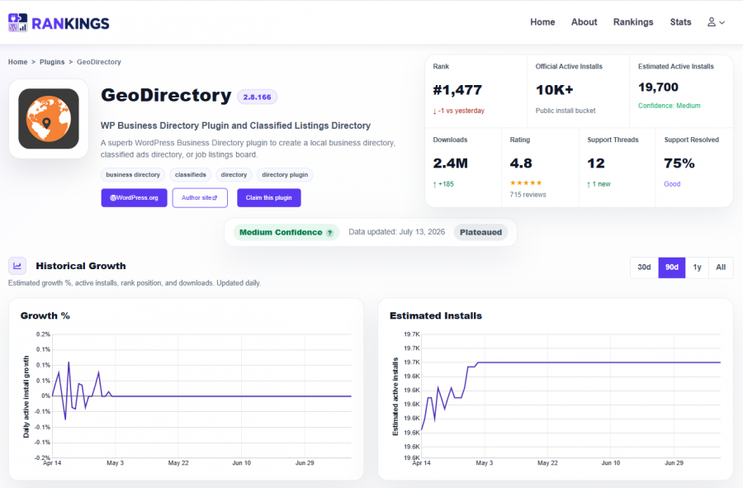The image size is (743, 488).
Task: Click the GeoDirectory globe plugin icon
Action: click(x=49, y=118)
